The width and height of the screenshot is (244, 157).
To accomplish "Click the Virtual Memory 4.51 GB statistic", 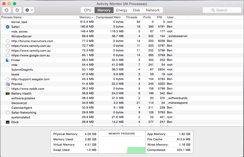I will [75, 145].
